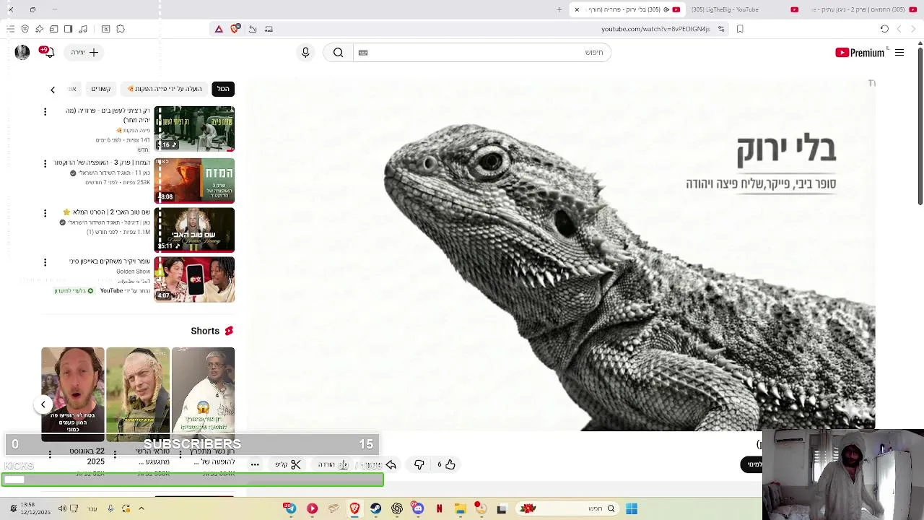Open Netflix from the taskbar

pos(439,508)
